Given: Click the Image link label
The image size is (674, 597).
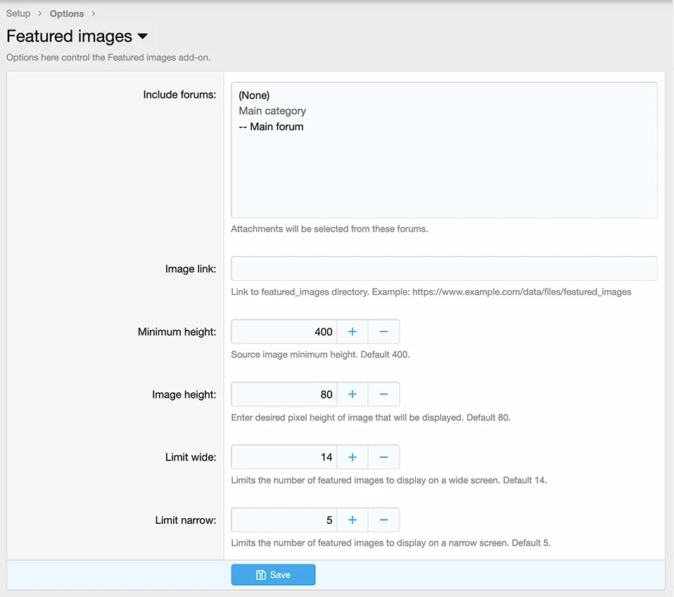Looking at the screenshot, I should click(191, 269).
